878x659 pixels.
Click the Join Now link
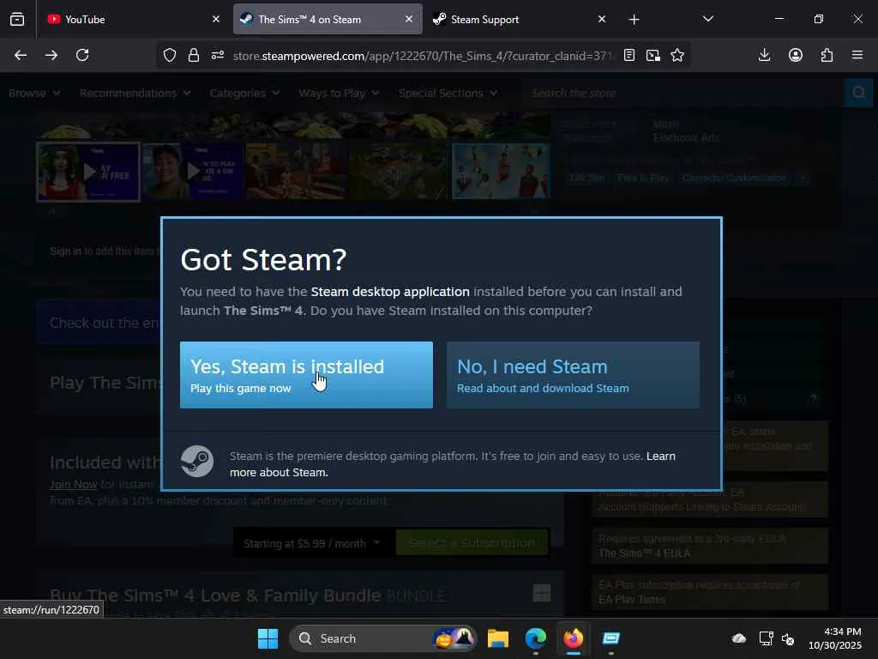(74, 484)
